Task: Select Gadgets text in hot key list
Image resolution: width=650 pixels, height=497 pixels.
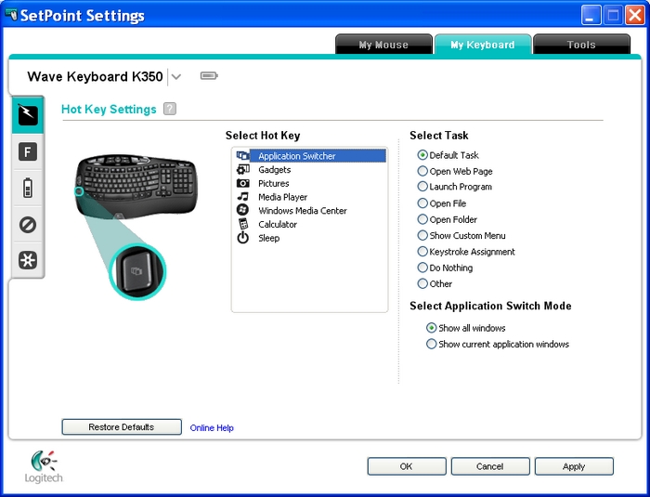Action: [275, 170]
